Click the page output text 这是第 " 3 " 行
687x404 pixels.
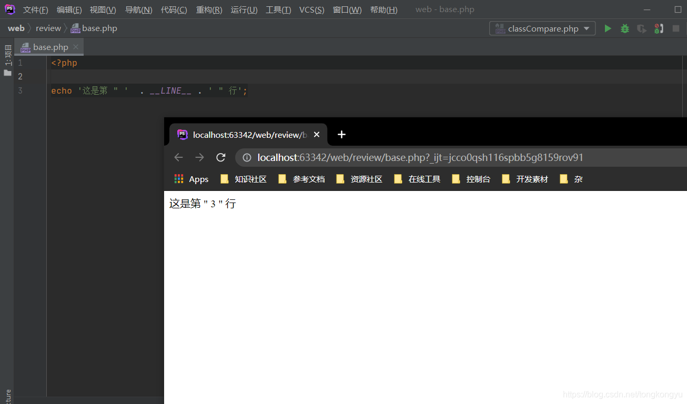[x=203, y=204]
